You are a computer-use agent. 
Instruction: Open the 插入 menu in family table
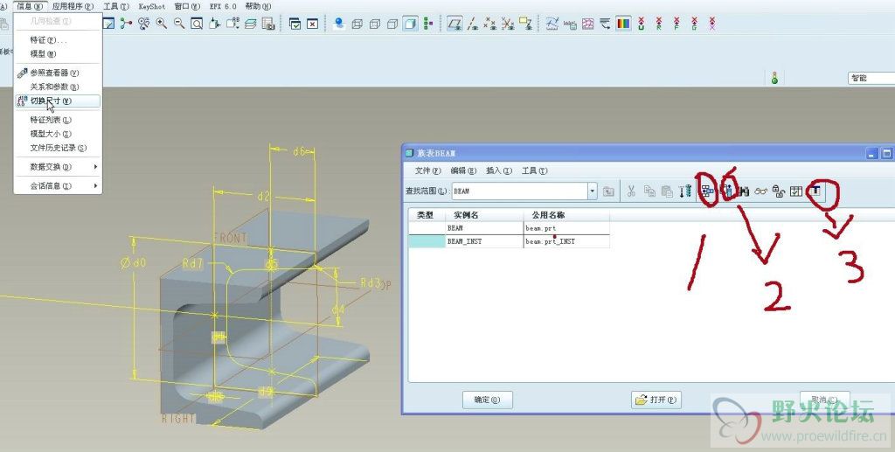(x=493, y=170)
